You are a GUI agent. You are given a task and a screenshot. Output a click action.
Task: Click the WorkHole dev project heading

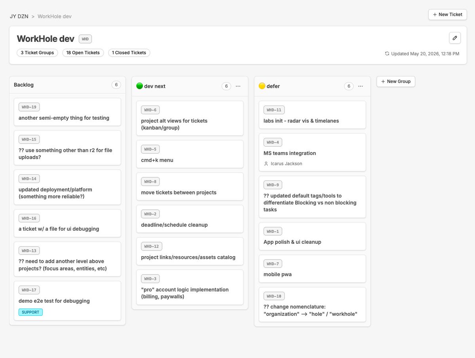coord(46,39)
